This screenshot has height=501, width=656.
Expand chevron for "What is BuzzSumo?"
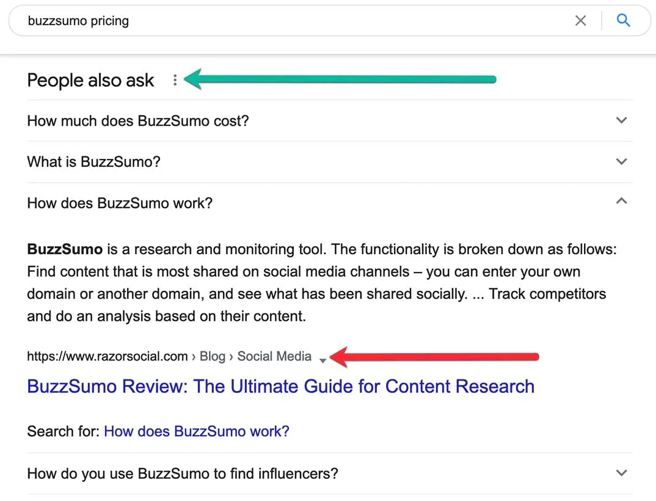[x=622, y=162]
